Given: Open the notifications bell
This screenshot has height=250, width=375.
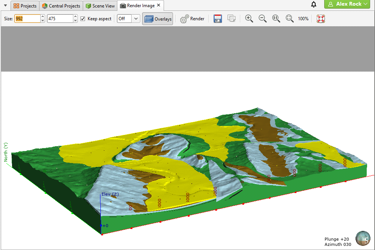Looking at the screenshot, I should coord(314,4).
